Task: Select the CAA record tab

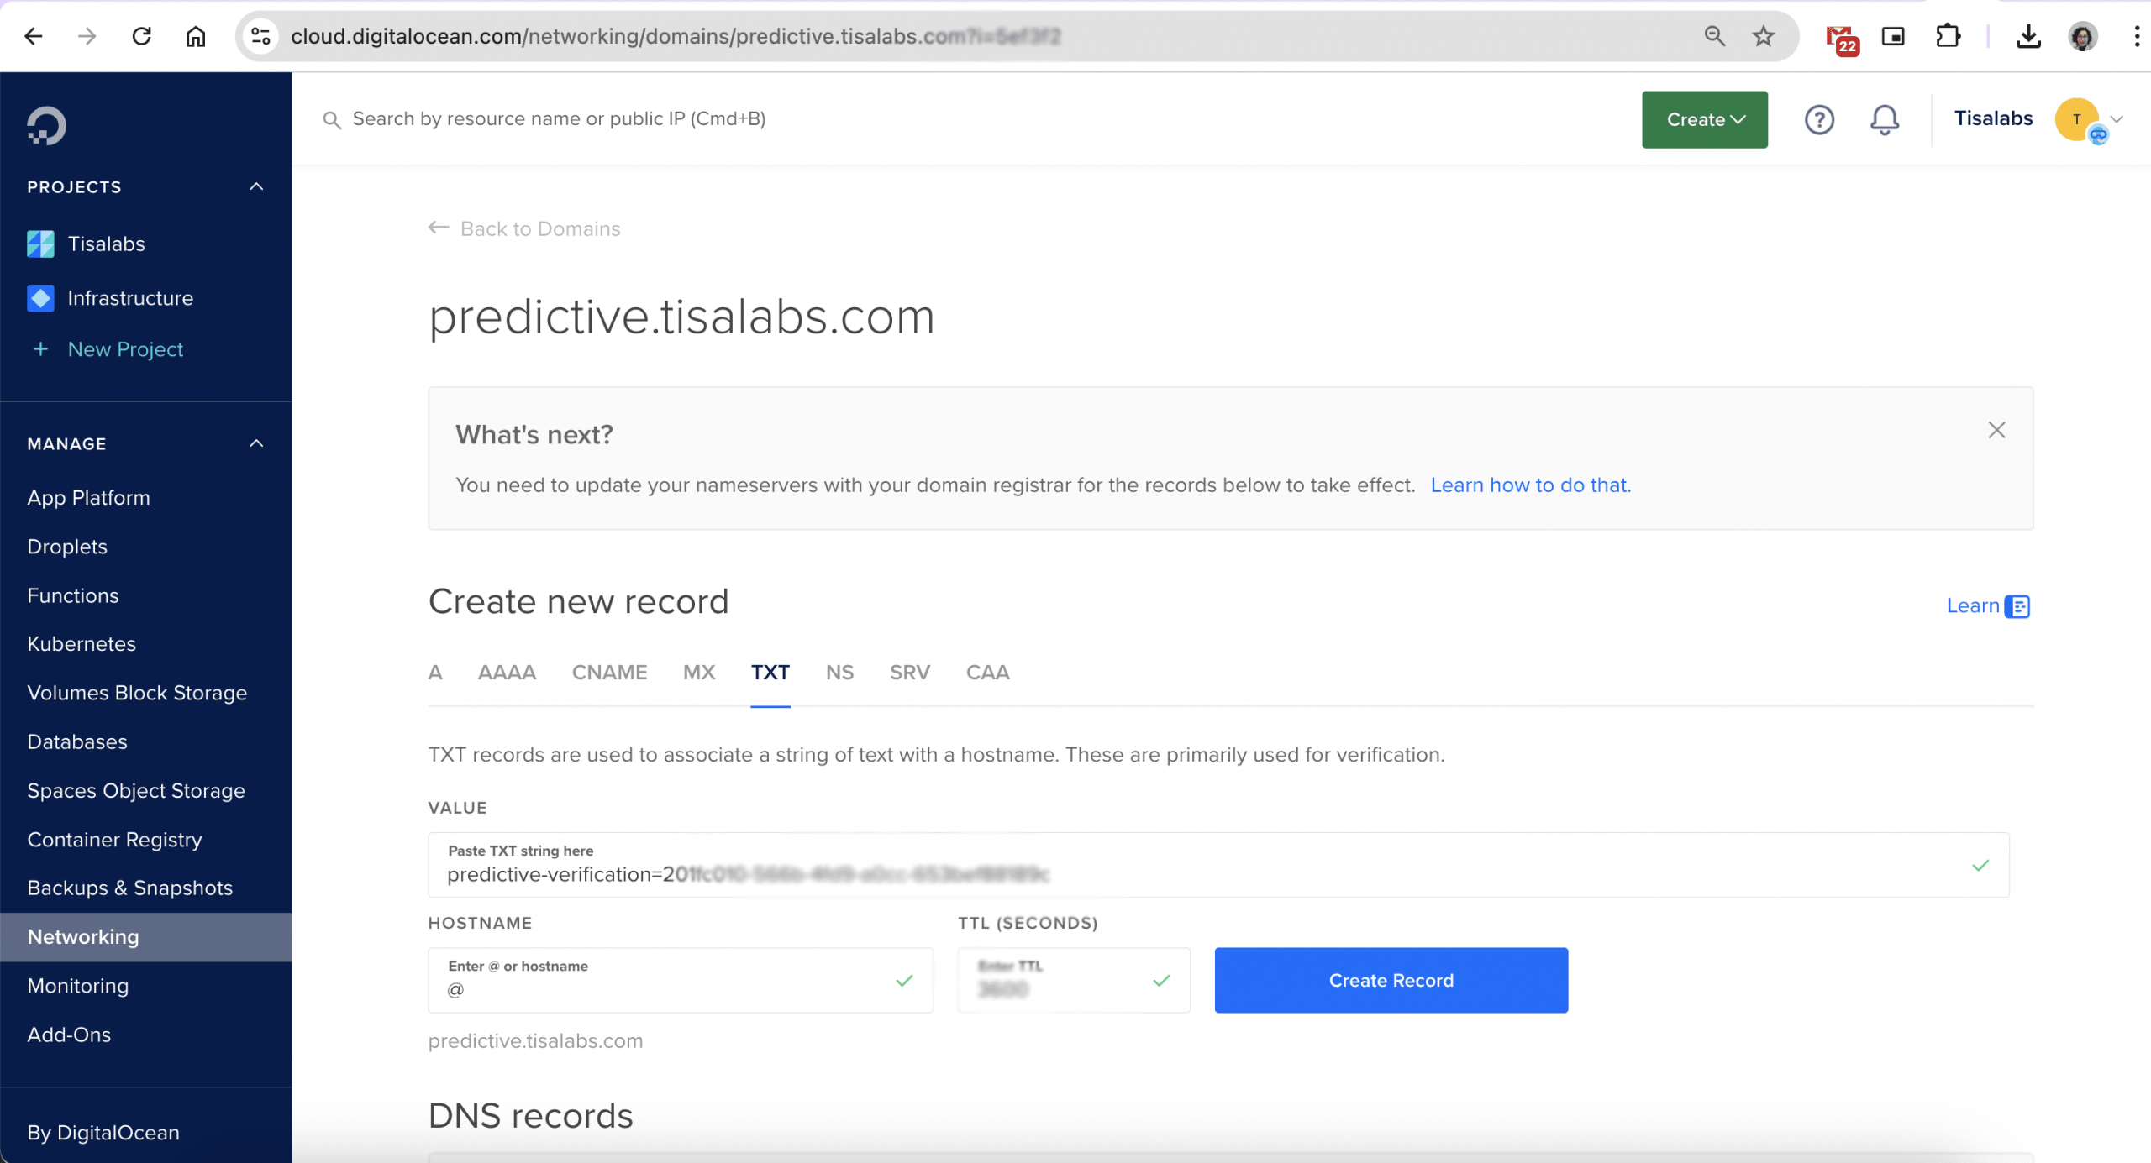Action: tap(987, 673)
